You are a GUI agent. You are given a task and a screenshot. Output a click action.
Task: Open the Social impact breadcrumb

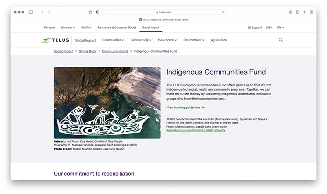click(x=63, y=51)
